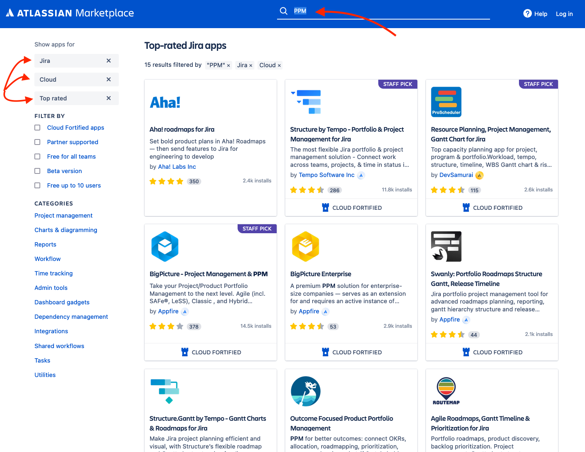Open the Project management category
Viewport: 585px width, 452px height.
[63, 215]
